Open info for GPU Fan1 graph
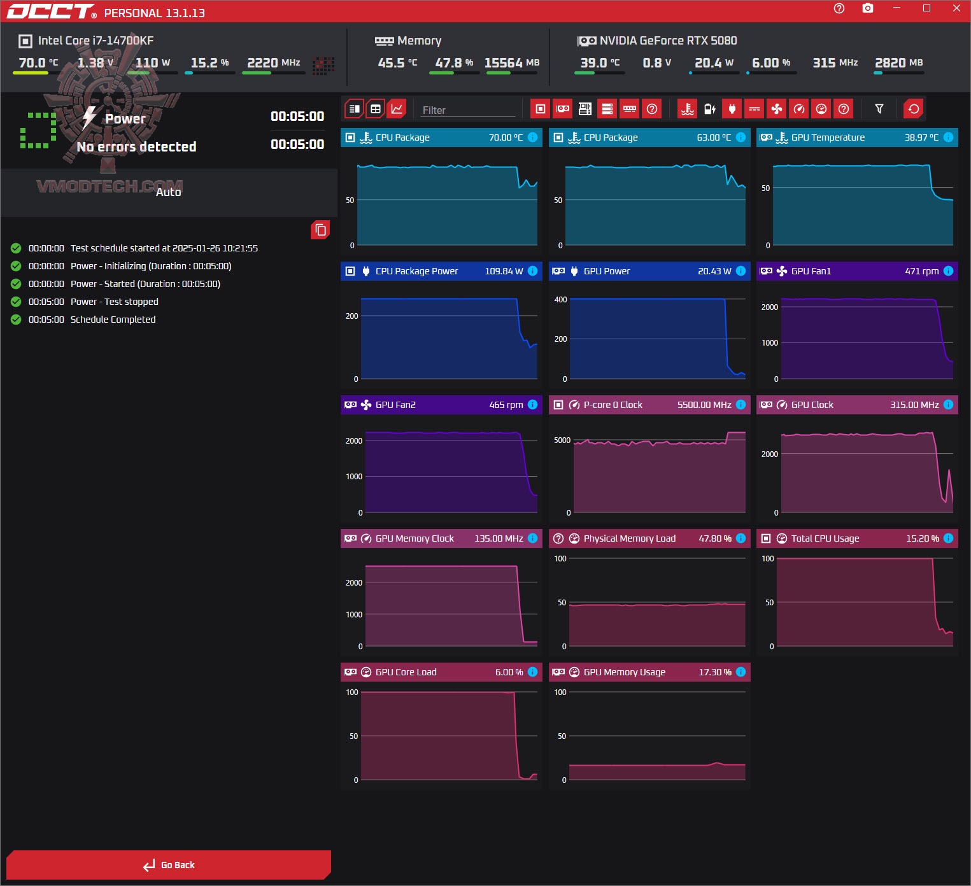Image resolution: width=971 pixels, height=886 pixels. coord(949,271)
